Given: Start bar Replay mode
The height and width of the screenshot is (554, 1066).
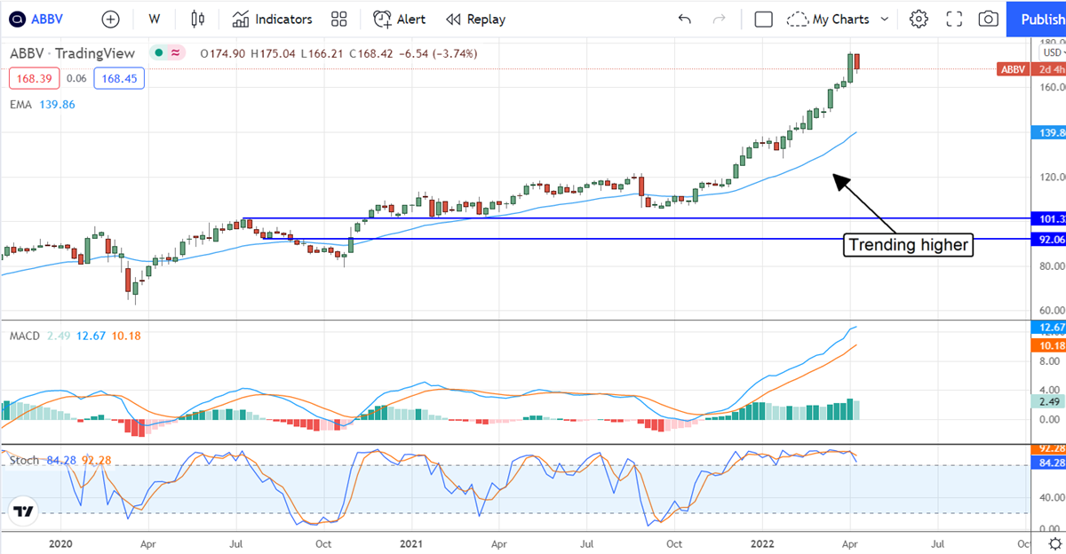Looking at the screenshot, I should point(475,19).
